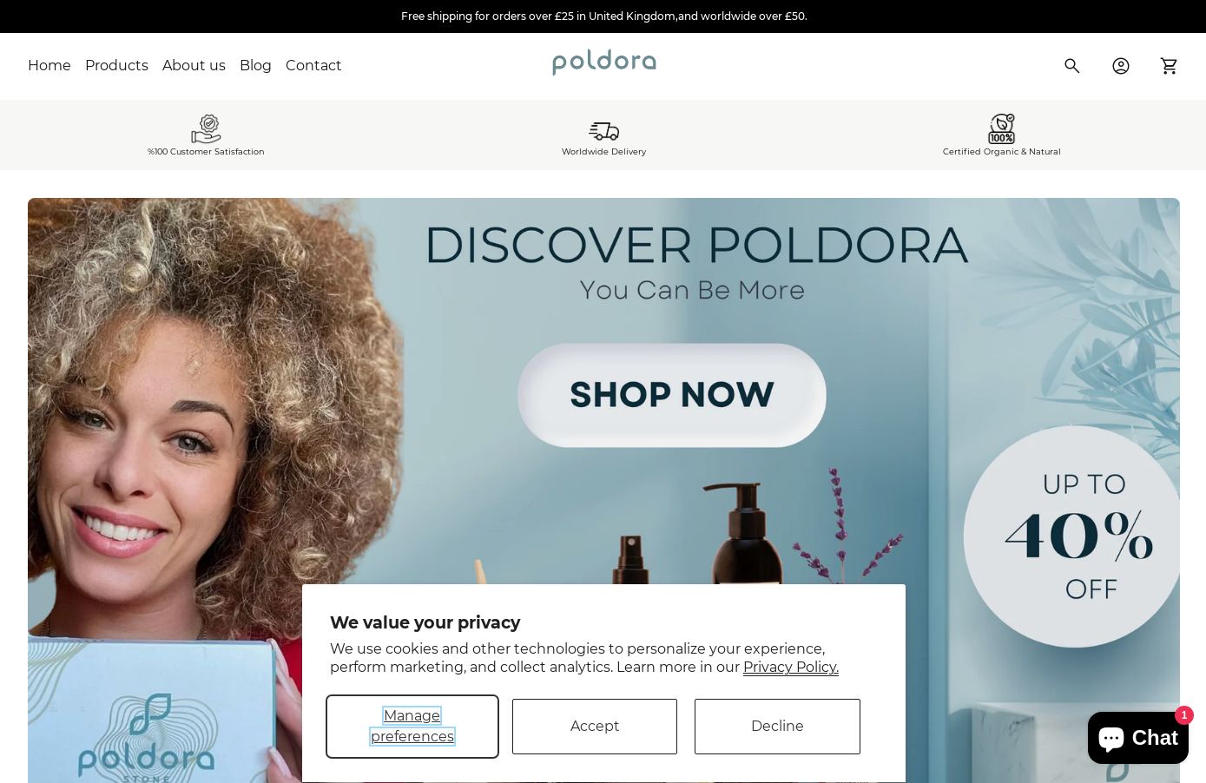The width and height of the screenshot is (1206, 783).
Task: Visit the Blog link in navigation
Action: [255, 66]
